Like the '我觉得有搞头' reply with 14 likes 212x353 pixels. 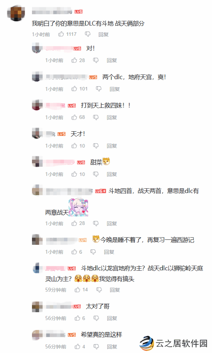[77, 289]
